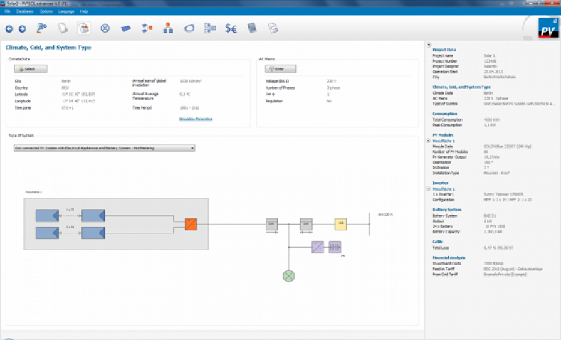Click the 'Operation Start' row in overview

468,72
